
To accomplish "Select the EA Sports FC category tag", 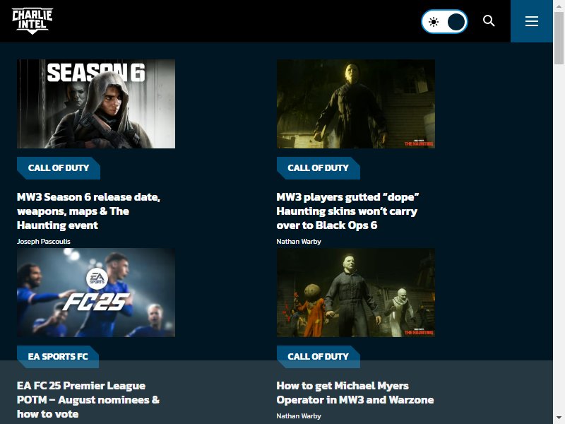I will click(58, 357).
